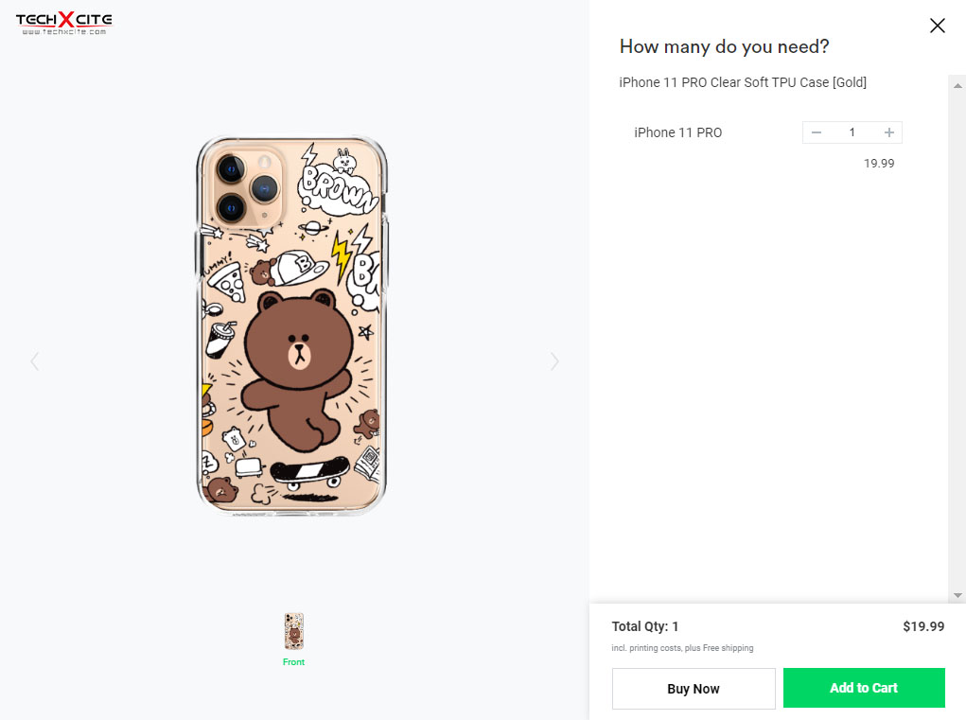The height and width of the screenshot is (720, 966).
Task: Click the Front label under thumbnail
Action: (x=294, y=662)
